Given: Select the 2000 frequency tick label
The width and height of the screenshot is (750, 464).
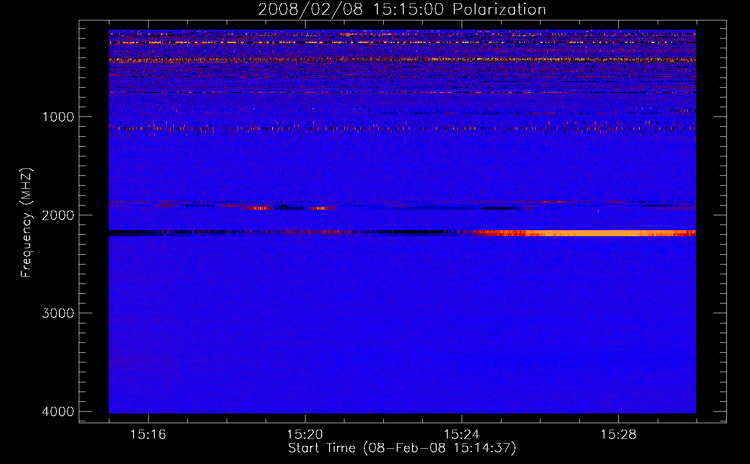Looking at the screenshot, I should click(x=58, y=215).
